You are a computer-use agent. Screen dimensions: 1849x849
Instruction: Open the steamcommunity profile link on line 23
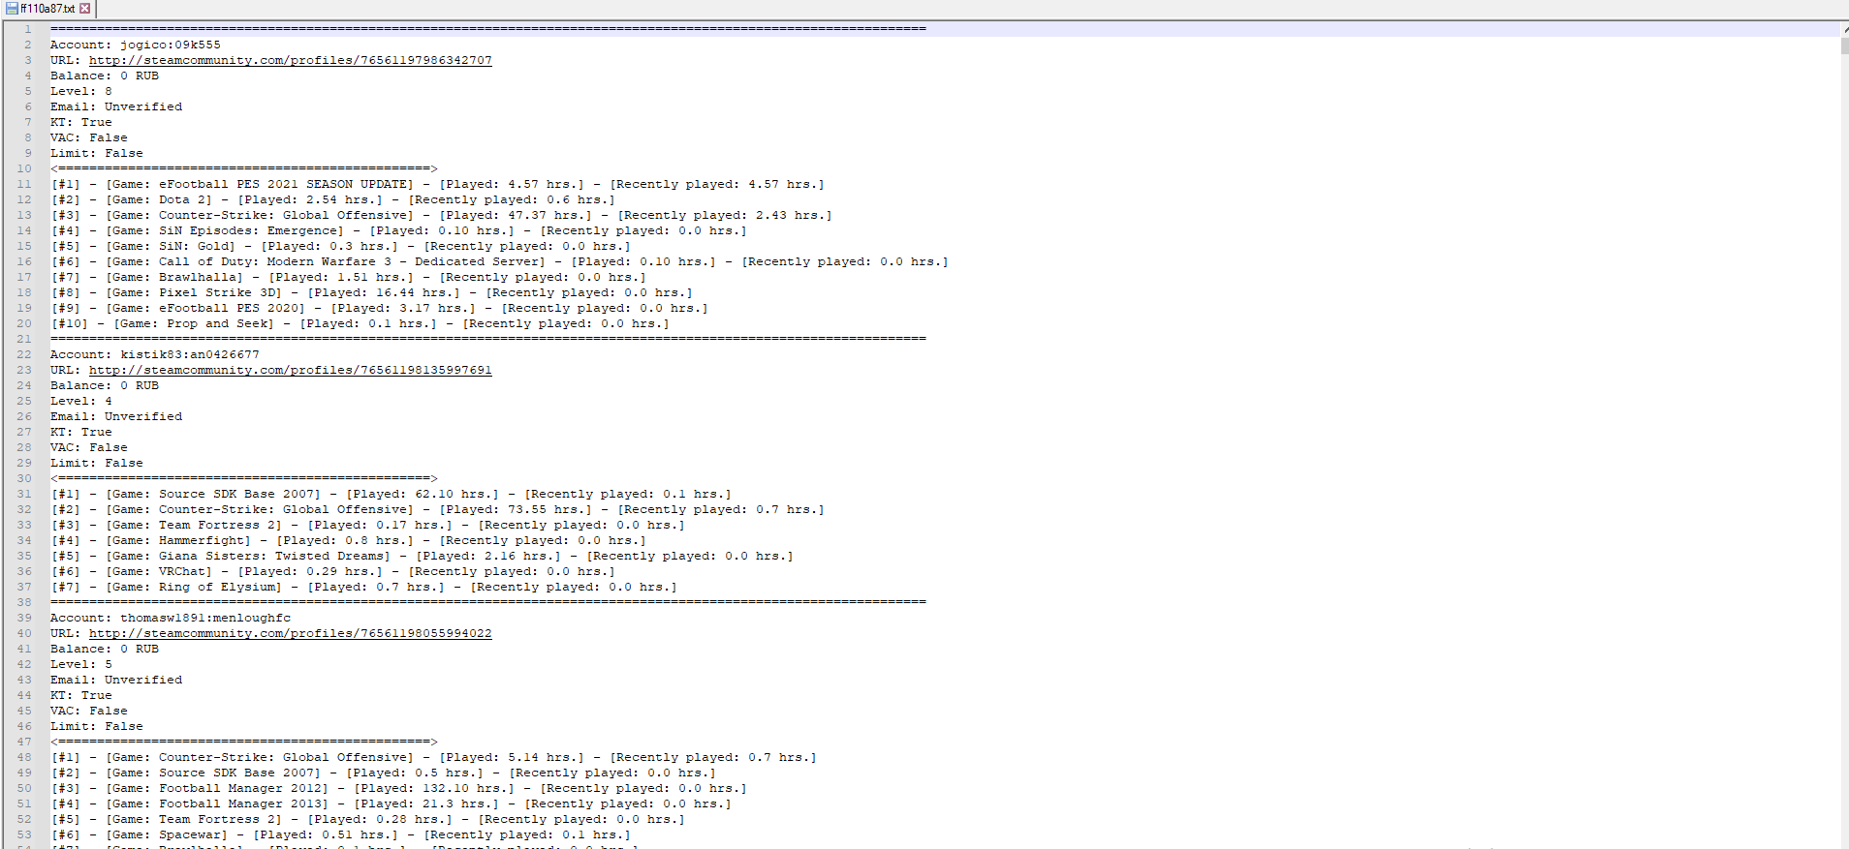click(290, 370)
